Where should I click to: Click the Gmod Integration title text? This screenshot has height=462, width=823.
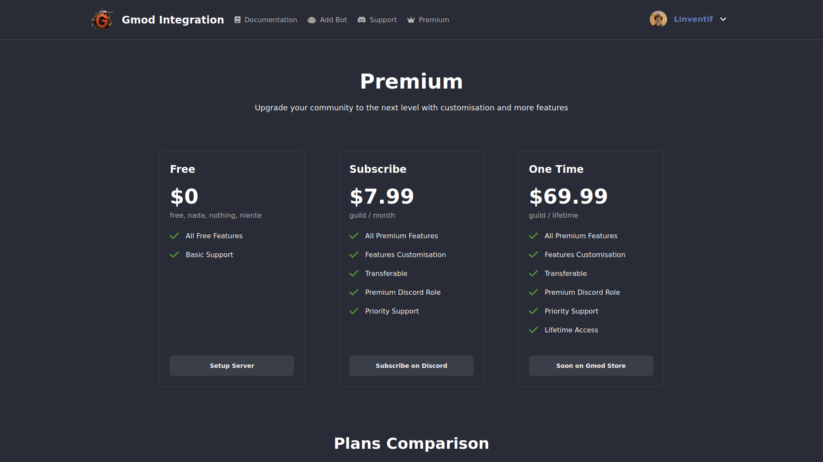[173, 20]
